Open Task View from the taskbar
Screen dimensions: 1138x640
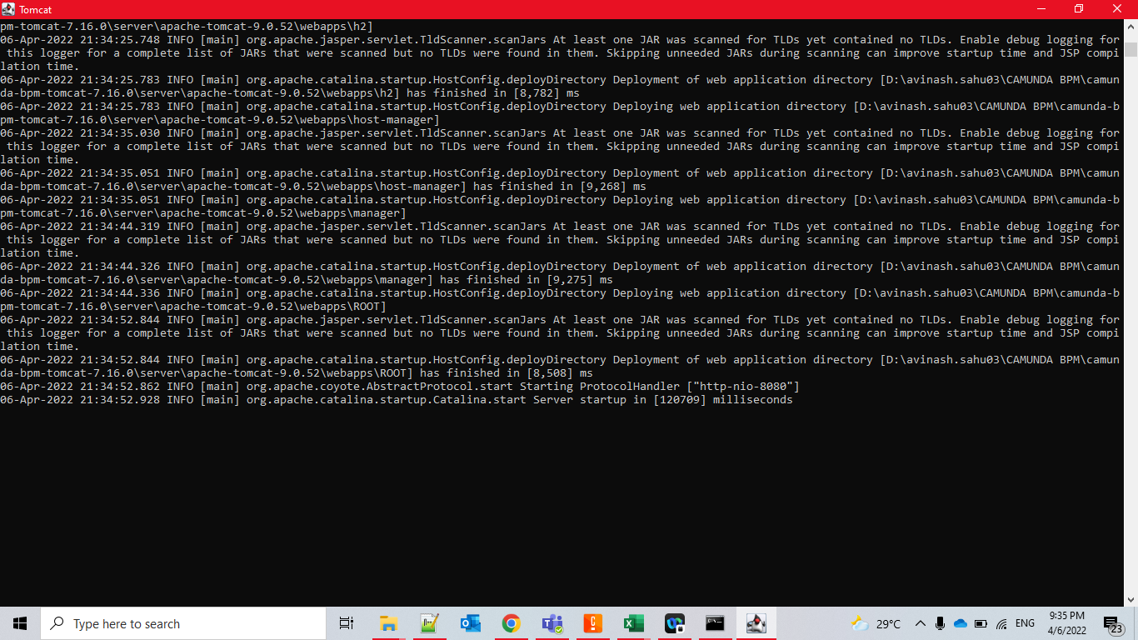[x=347, y=623]
